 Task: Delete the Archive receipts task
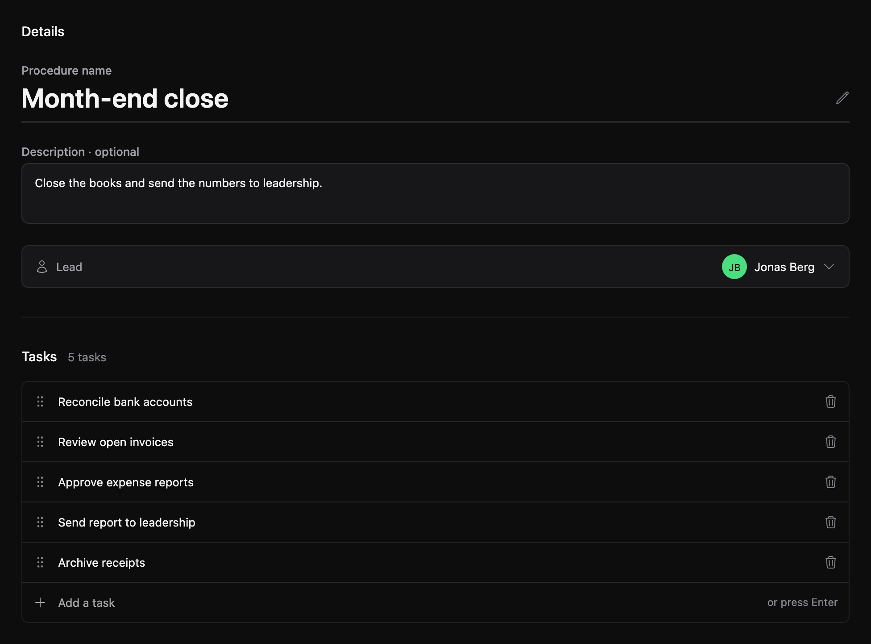(830, 562)
